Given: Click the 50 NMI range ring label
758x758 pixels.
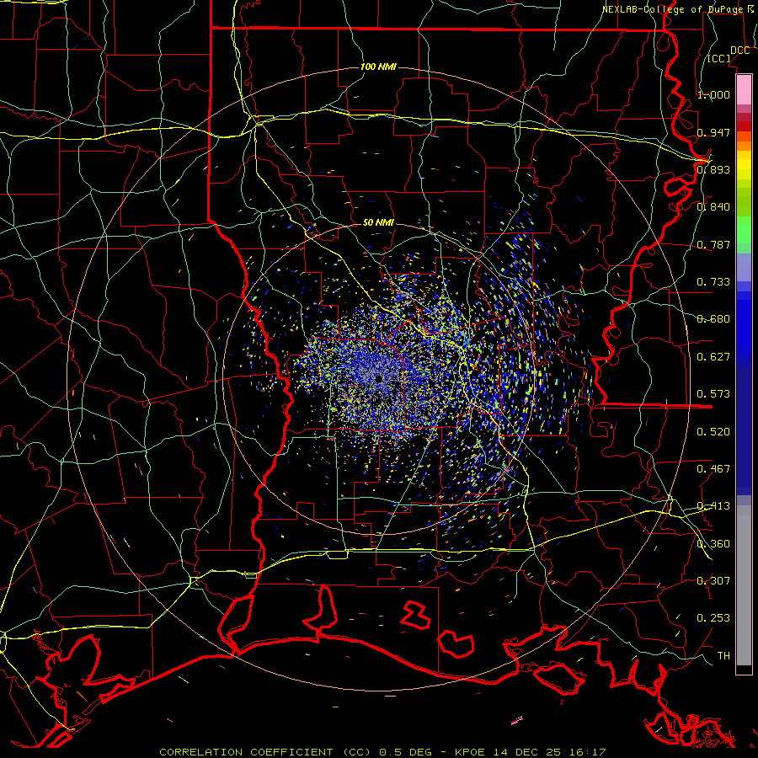Looking at the screenshot, I should point(378,222).
